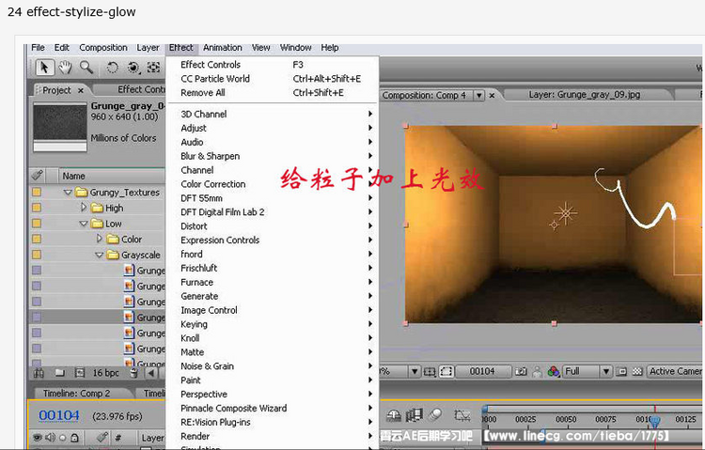Click the new composition icon
This screenshot has width=705, height=450.
tap(80, 373)
